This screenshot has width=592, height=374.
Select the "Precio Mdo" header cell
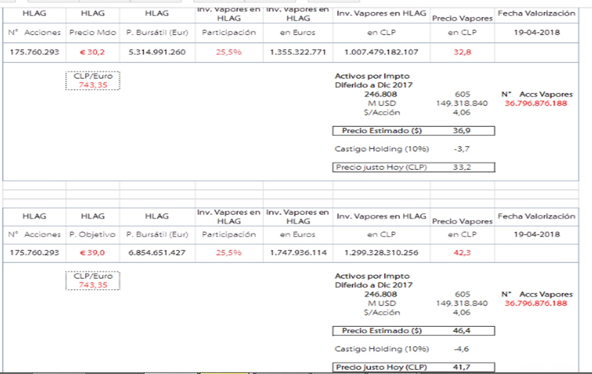tap(92, 33)
